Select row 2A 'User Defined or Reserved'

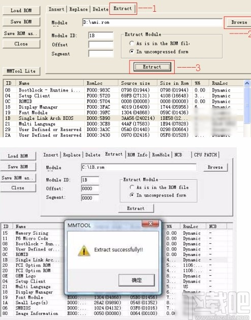tap(123, 135)
